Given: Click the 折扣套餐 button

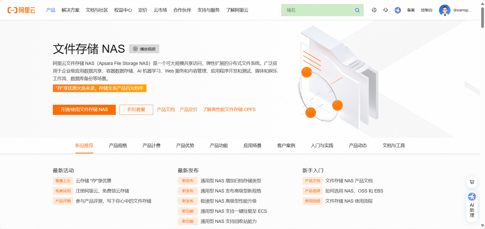Looking at the screenshot, I should (x=136, y=110).
